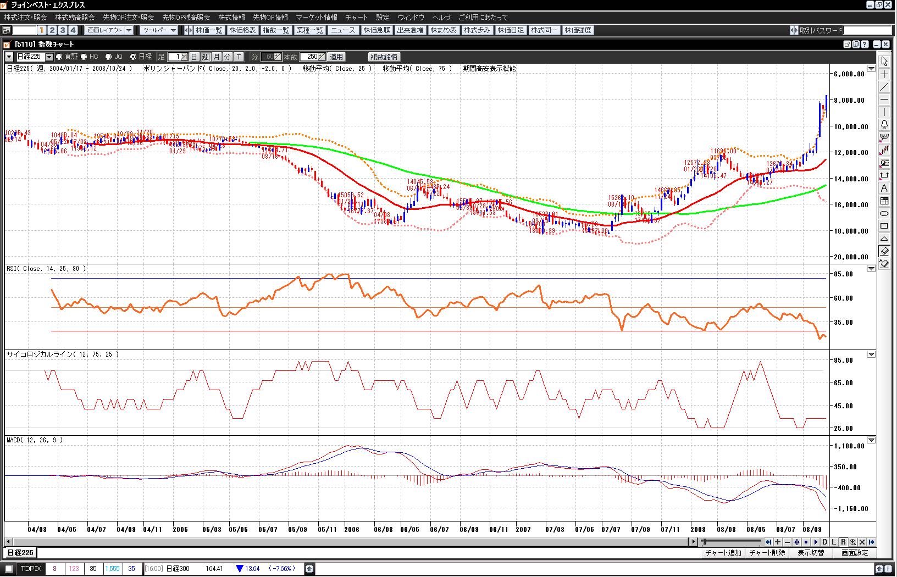897x577 pixels.
Task: Open the 画面レイアウト dropdown
Action: pyautogui.click(x=109, y=30)
